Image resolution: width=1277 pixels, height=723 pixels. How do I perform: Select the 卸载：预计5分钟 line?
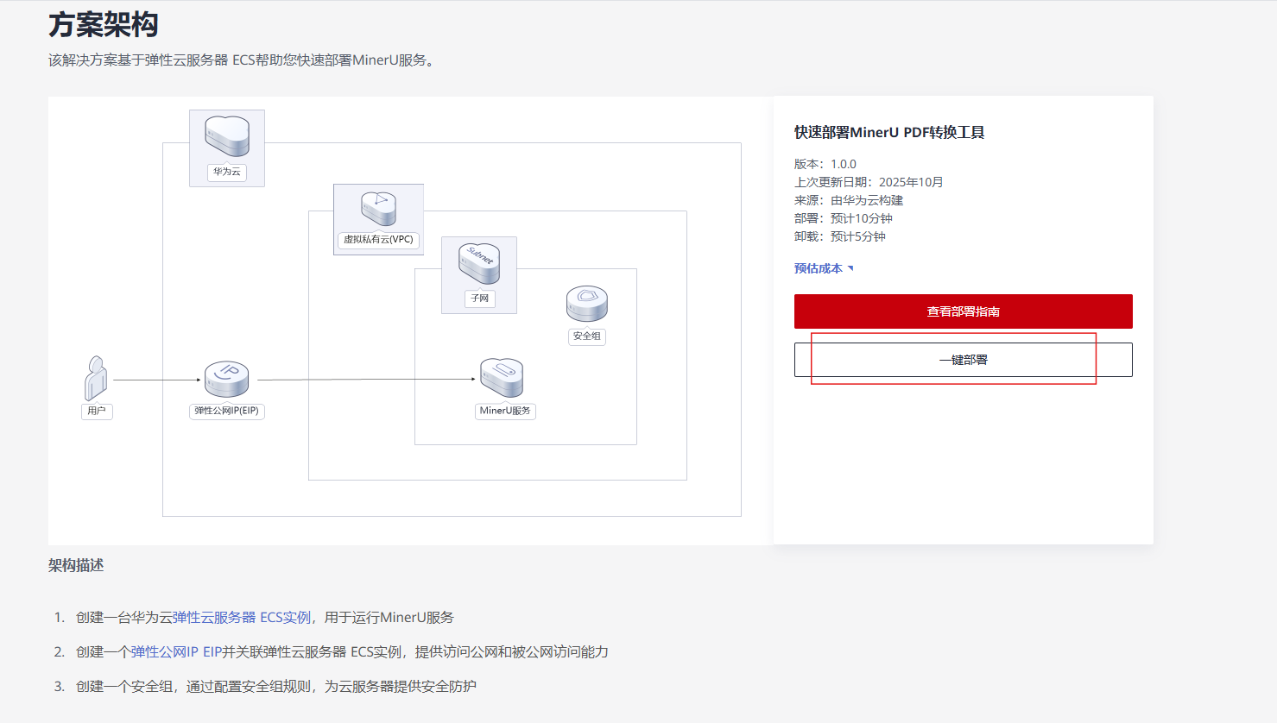point(840,236)
